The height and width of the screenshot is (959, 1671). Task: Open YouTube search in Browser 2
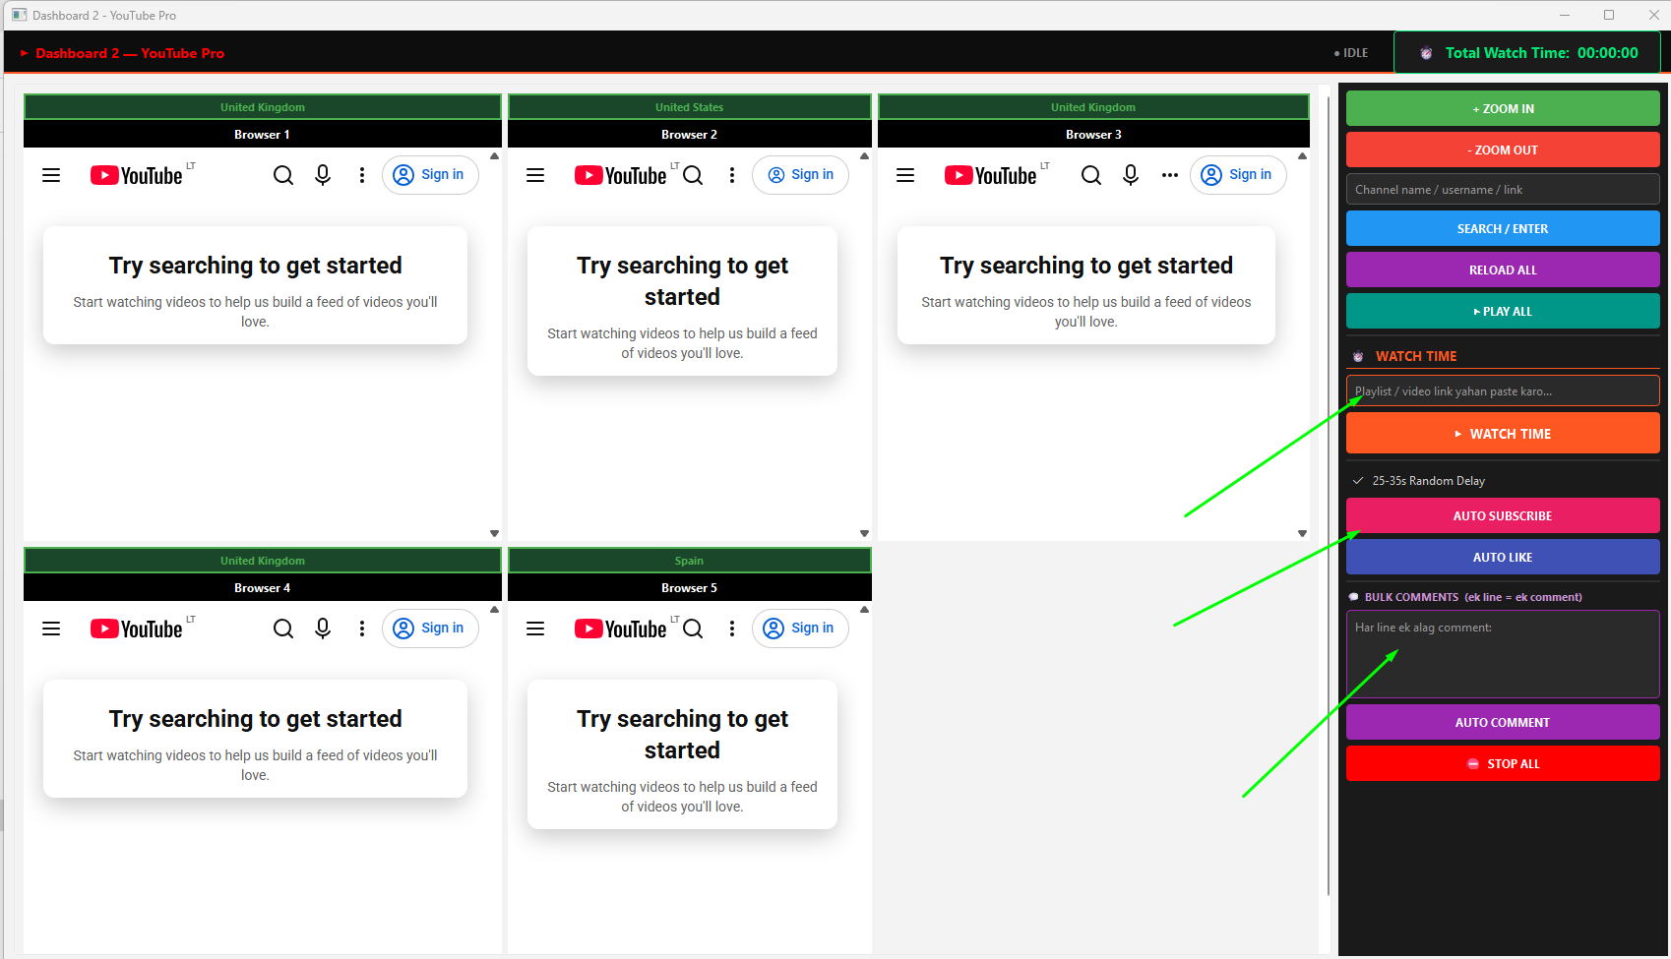click(x=693, y=175)
